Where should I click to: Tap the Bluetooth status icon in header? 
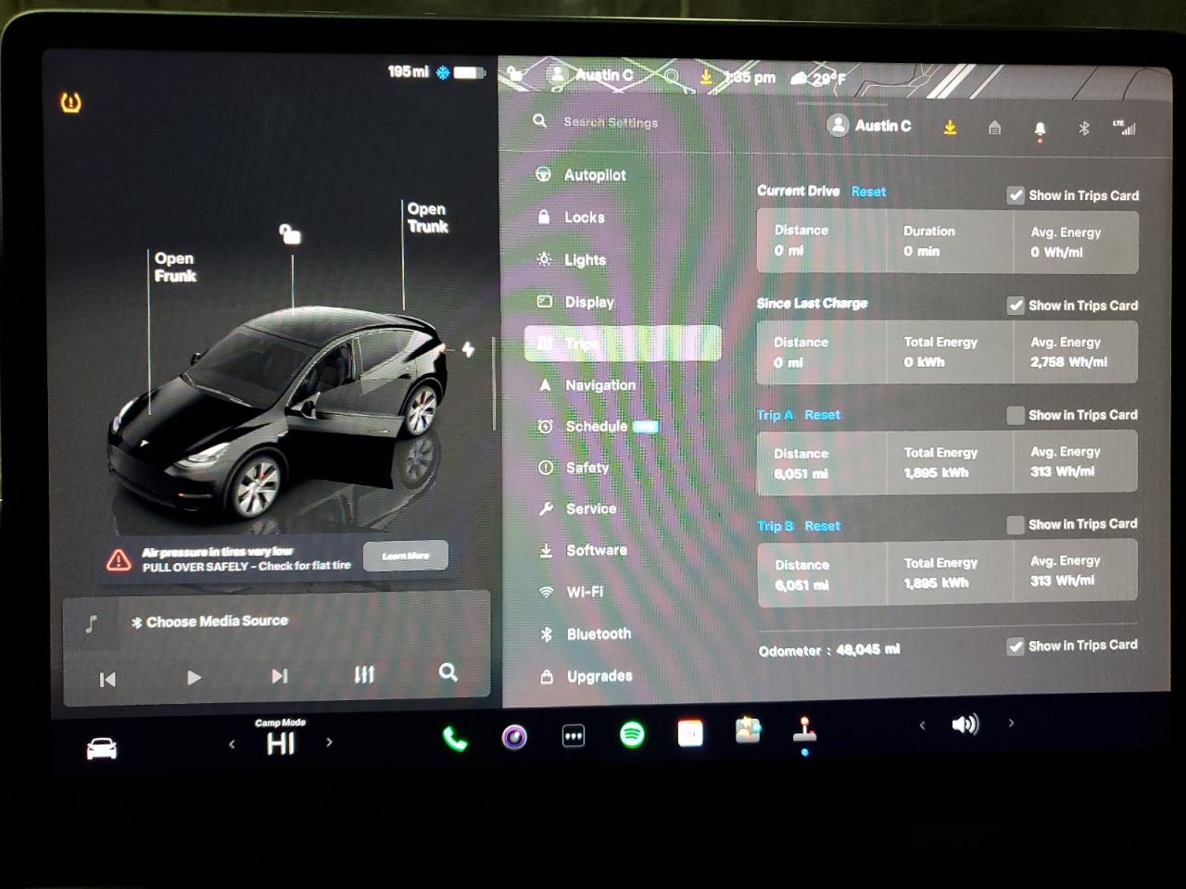1083,128
